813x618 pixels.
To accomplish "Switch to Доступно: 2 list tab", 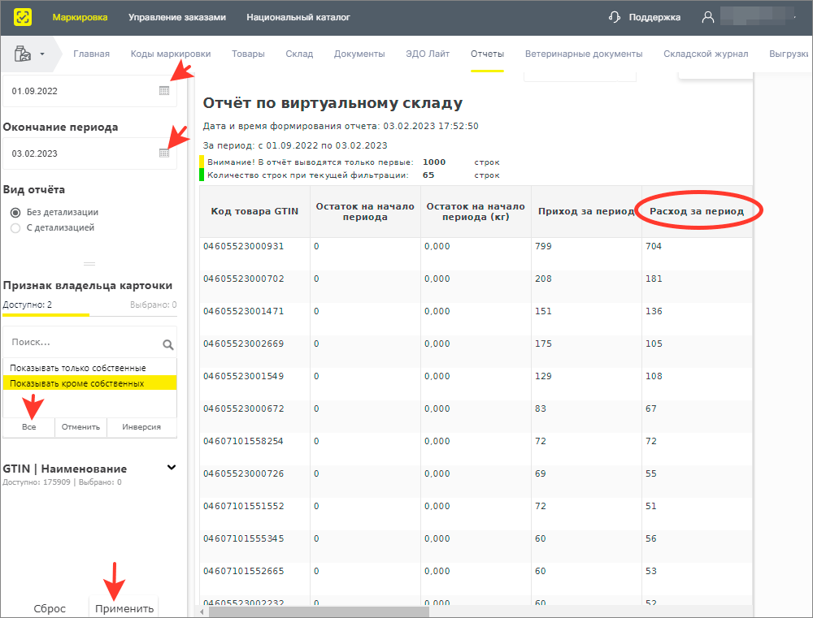I will (x=28, y=305).
